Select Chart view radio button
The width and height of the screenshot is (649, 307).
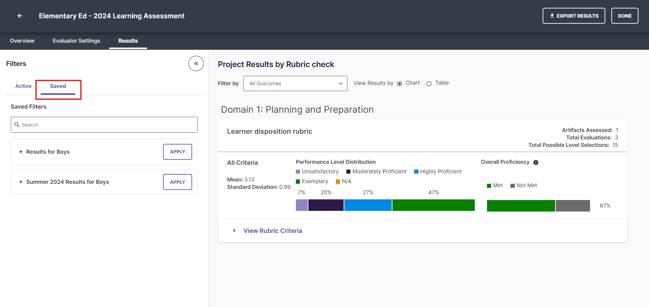coord(400,84)
